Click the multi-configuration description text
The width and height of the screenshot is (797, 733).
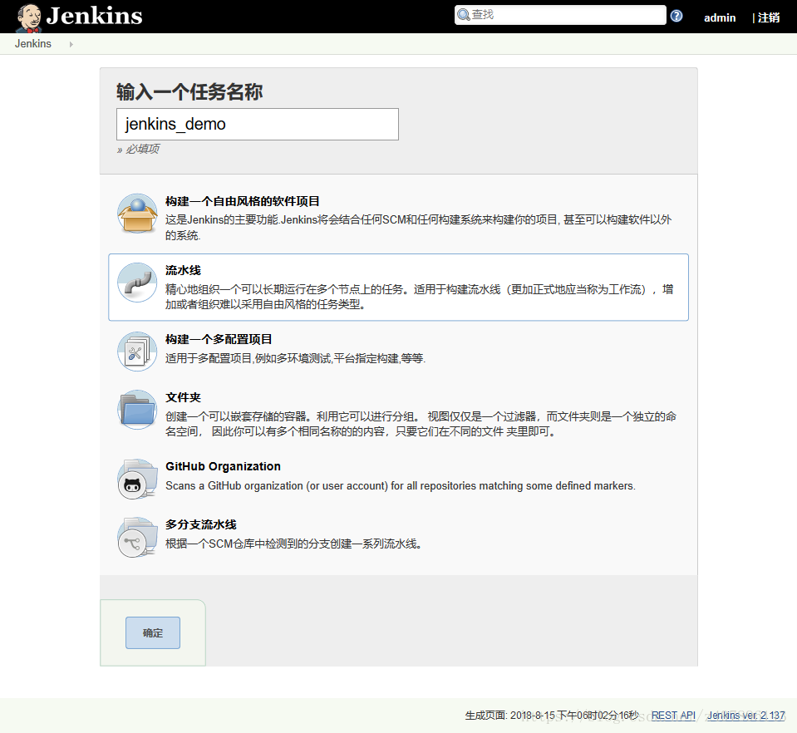[295, 358]
